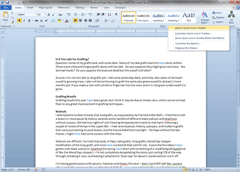Expand the Styles gallery More arrow
Screen dimensions: 240x172
198,22
